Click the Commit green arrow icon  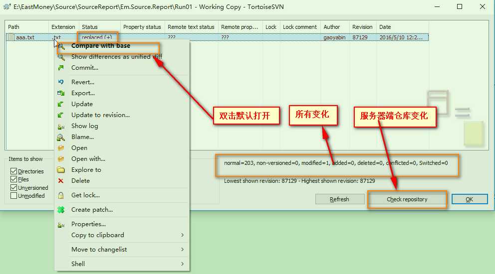[x=61, y=68]
